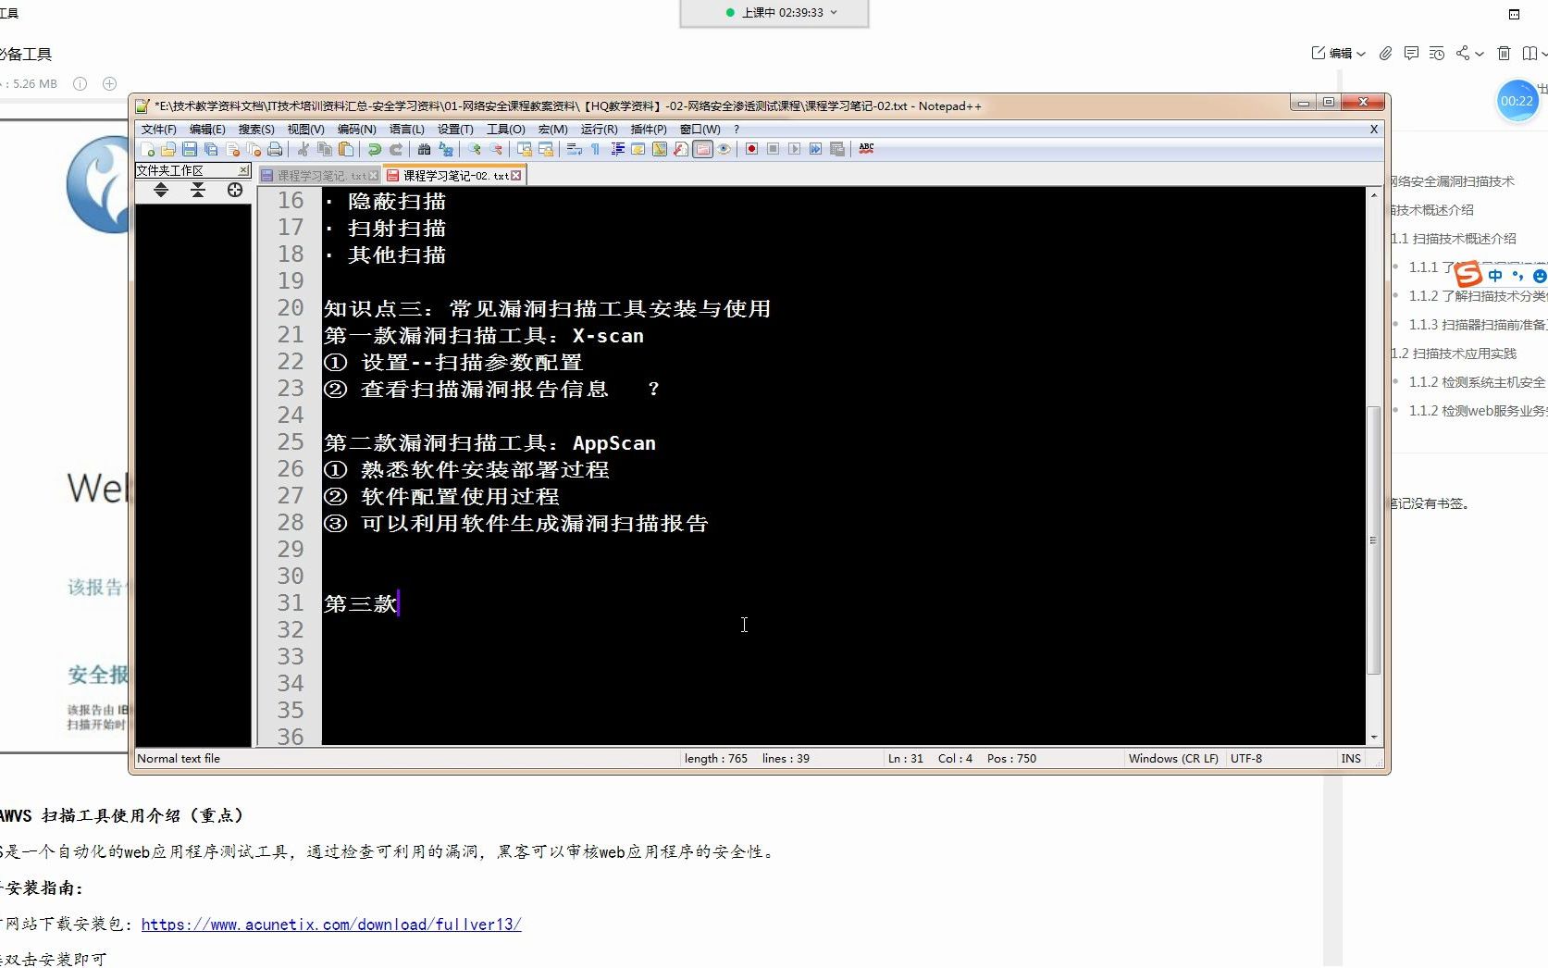This screenshot has height=968, width=1548.
Task: Save the current file via the save icon
Action: [x=190, y=149]
